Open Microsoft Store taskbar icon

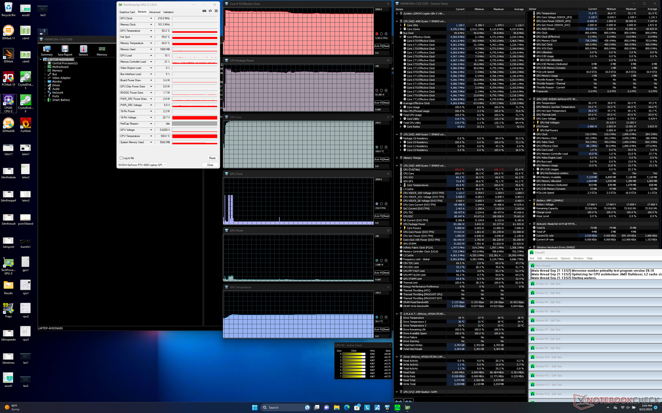coord(357,407)
